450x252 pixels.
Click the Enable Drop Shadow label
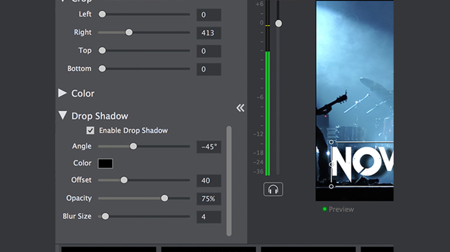point(133,131)
